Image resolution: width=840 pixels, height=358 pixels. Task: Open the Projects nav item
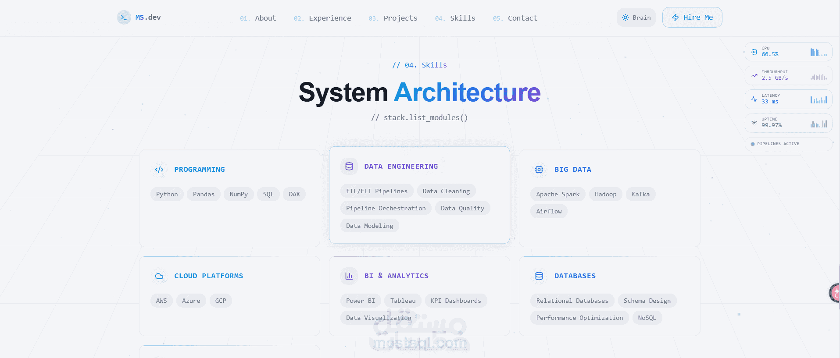[x=393, y=18]
